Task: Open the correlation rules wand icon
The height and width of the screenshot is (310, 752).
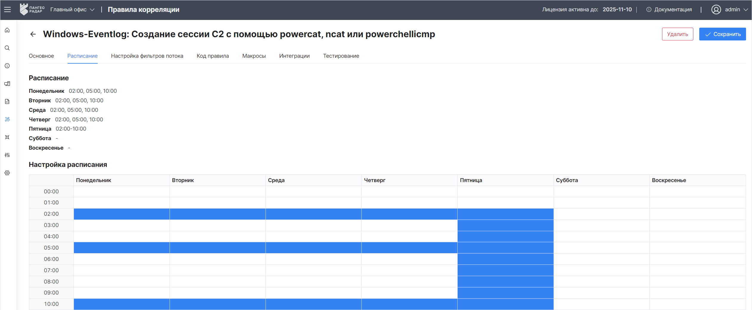Action: click(x=7, y=119)
